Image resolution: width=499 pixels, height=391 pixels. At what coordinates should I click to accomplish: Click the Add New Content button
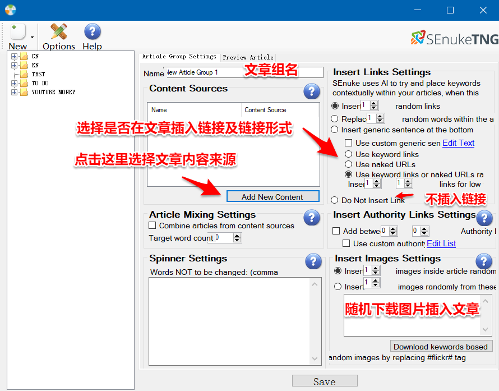[x=272, y=196]
